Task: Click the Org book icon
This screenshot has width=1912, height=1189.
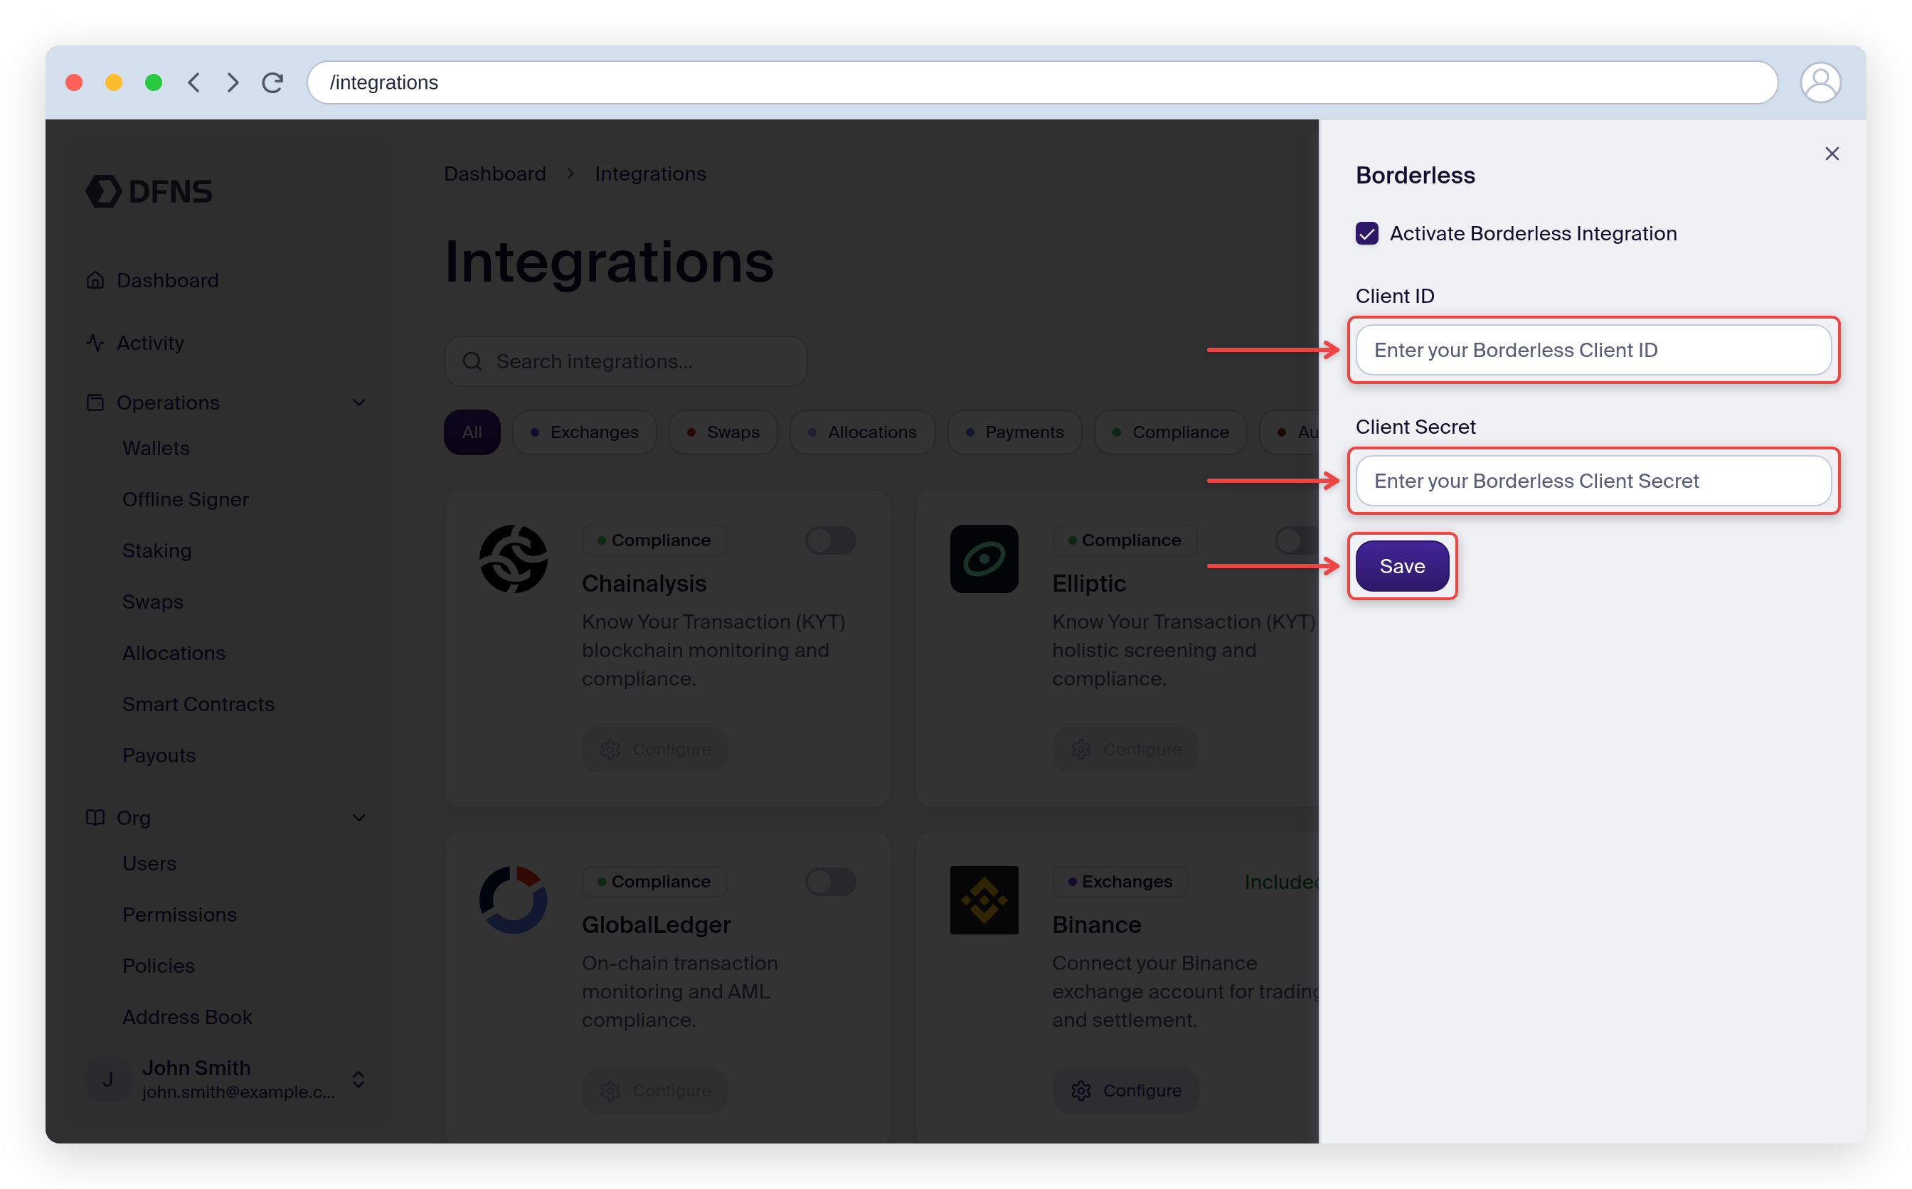Action: [x=95, y=818]
